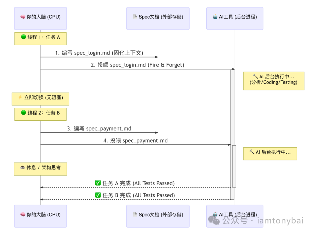The image size is (313, 233).
Task: Click the green checkmark beside 任务 B 完成
Action: point(98,195)
